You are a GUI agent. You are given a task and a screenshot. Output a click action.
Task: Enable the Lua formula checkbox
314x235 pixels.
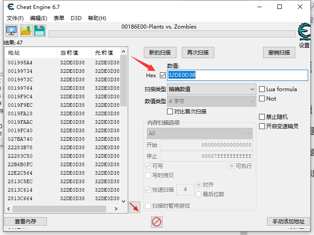pos(262,89)
